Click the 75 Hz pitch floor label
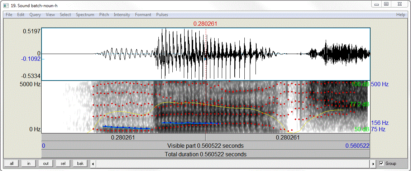 click(378, 129)
